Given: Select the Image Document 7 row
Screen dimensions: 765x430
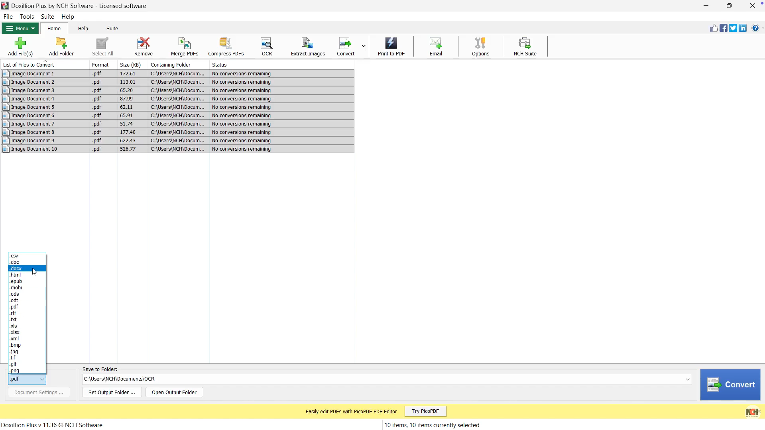Looking at the screenshot, I should [x=178, y=124].
